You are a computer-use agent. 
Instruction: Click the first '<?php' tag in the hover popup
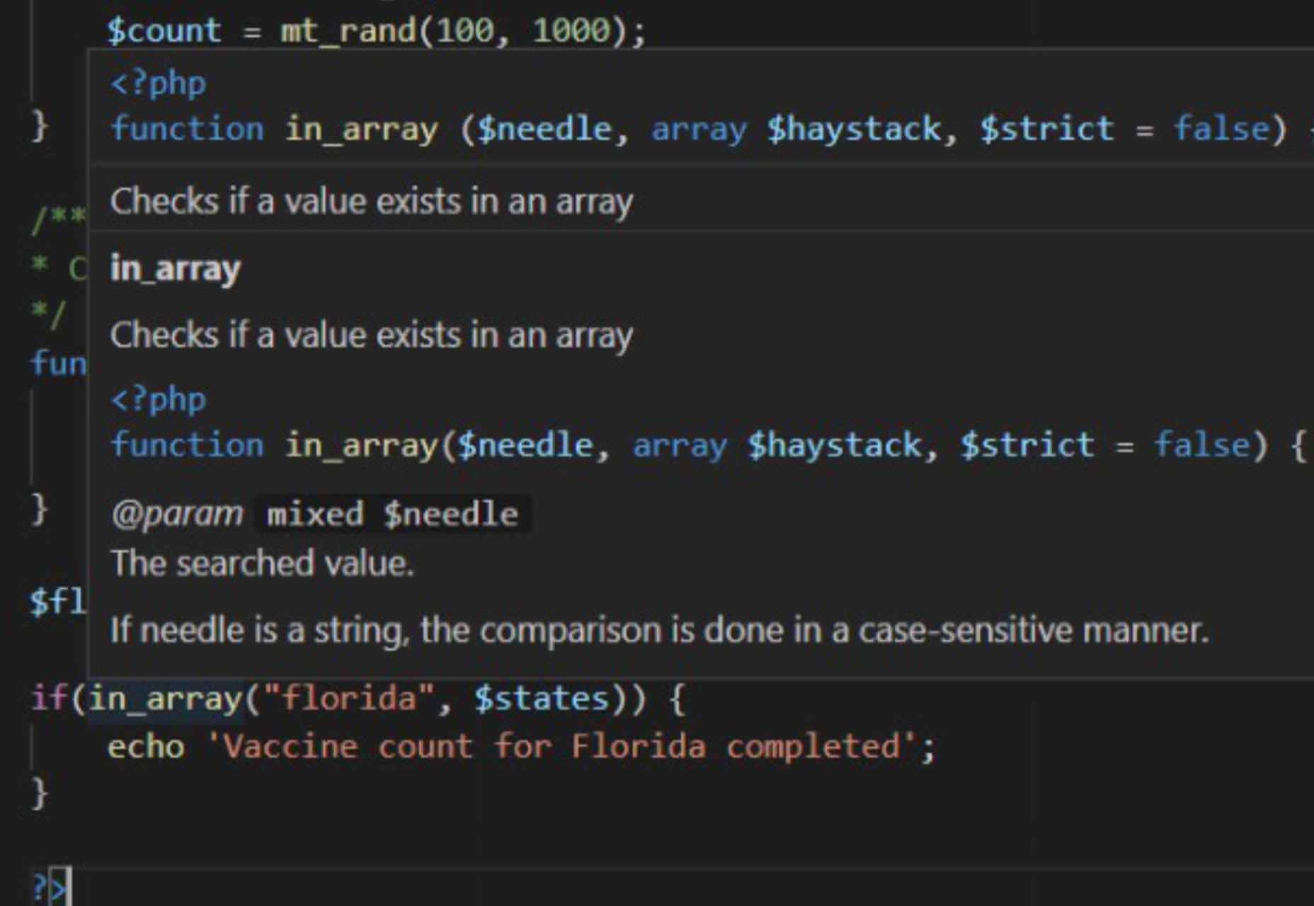tap(159, 84)
